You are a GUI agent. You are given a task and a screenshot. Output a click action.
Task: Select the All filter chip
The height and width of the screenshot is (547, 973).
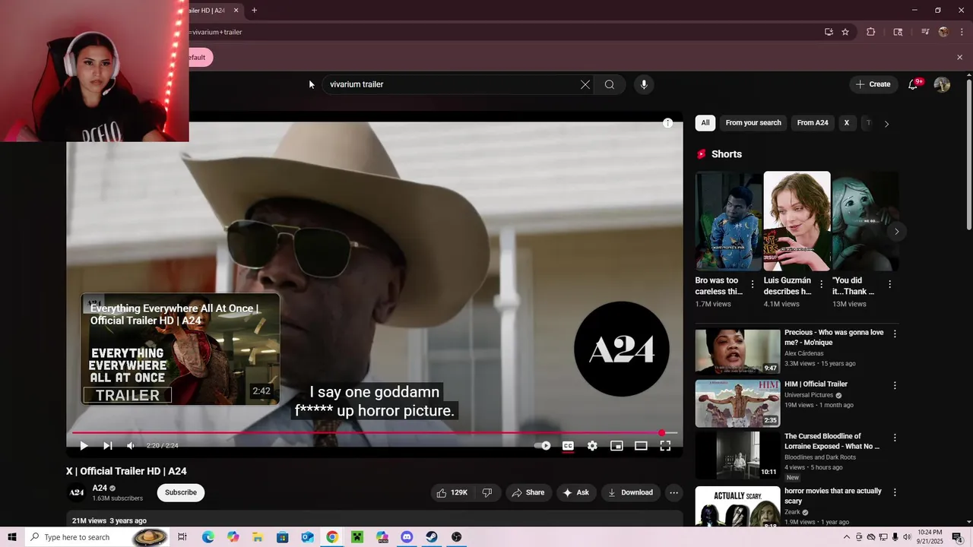click(x=705, y=123)
